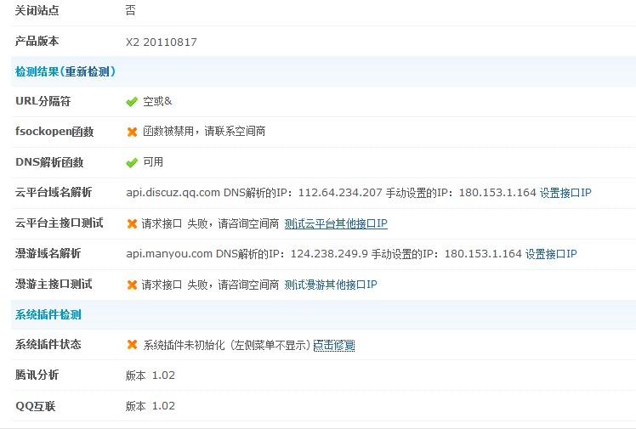
Task: Select the 产品版本 label
Action: pyautogui.click(x=37, y=41)
